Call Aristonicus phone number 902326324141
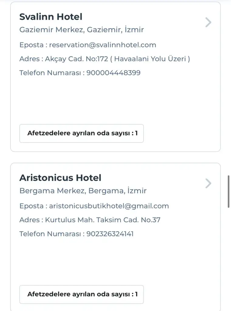231x311 pixels. coord(110,234)
